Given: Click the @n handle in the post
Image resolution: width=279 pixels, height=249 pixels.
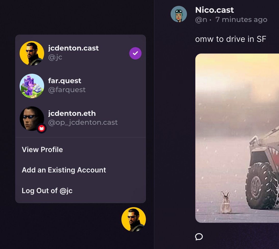Looking at the screenshot, I should [x=201, y=20].
